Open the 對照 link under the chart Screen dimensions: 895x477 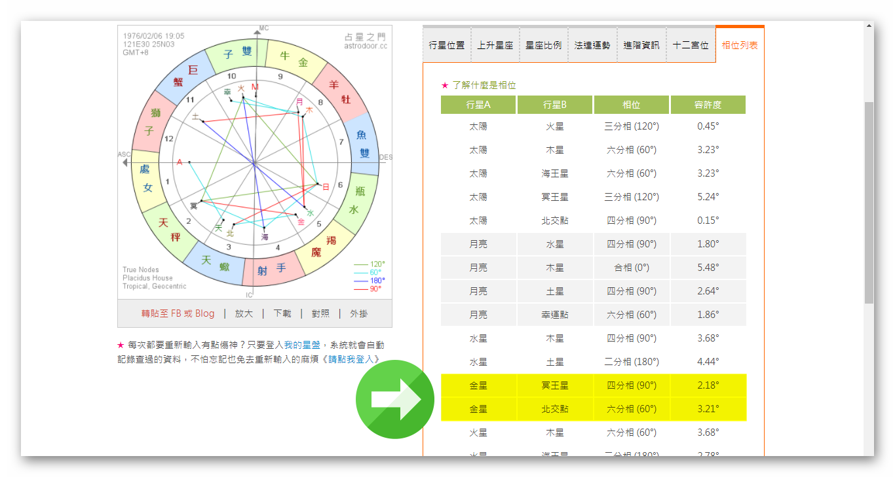tap(320, 313)
